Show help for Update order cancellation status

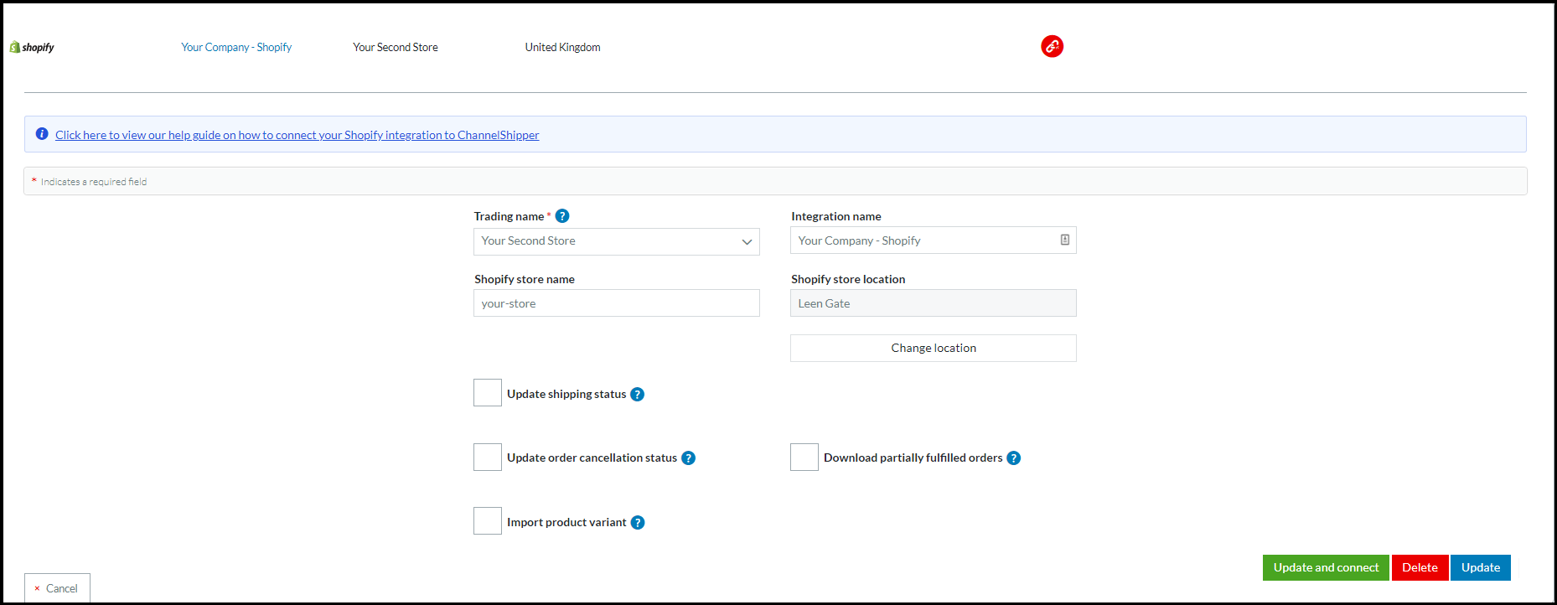tap(688, 458)
